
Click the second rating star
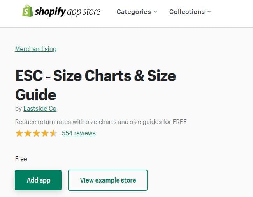(x=28, y=133)
